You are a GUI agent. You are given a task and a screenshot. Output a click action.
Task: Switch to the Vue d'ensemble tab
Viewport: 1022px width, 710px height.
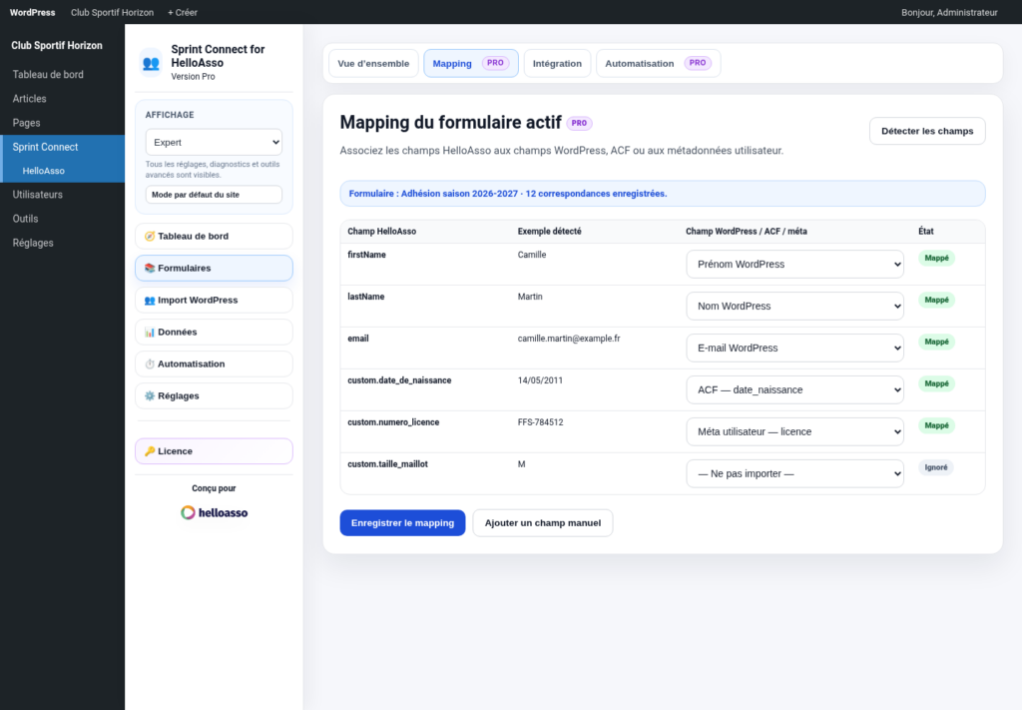tap(373, 63)
